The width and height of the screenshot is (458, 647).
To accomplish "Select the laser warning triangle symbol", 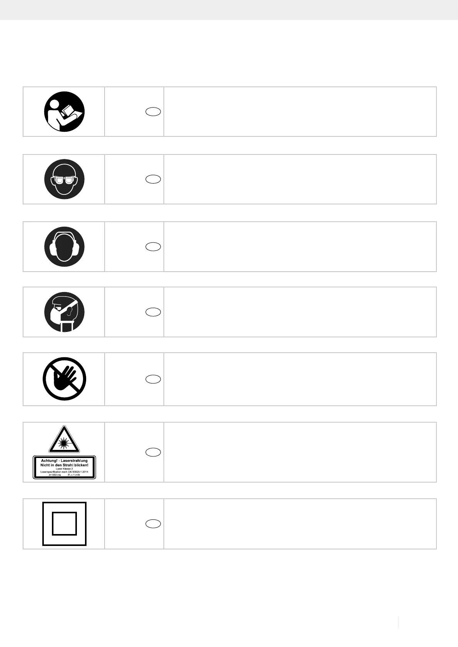I will [x=64, y=440].
